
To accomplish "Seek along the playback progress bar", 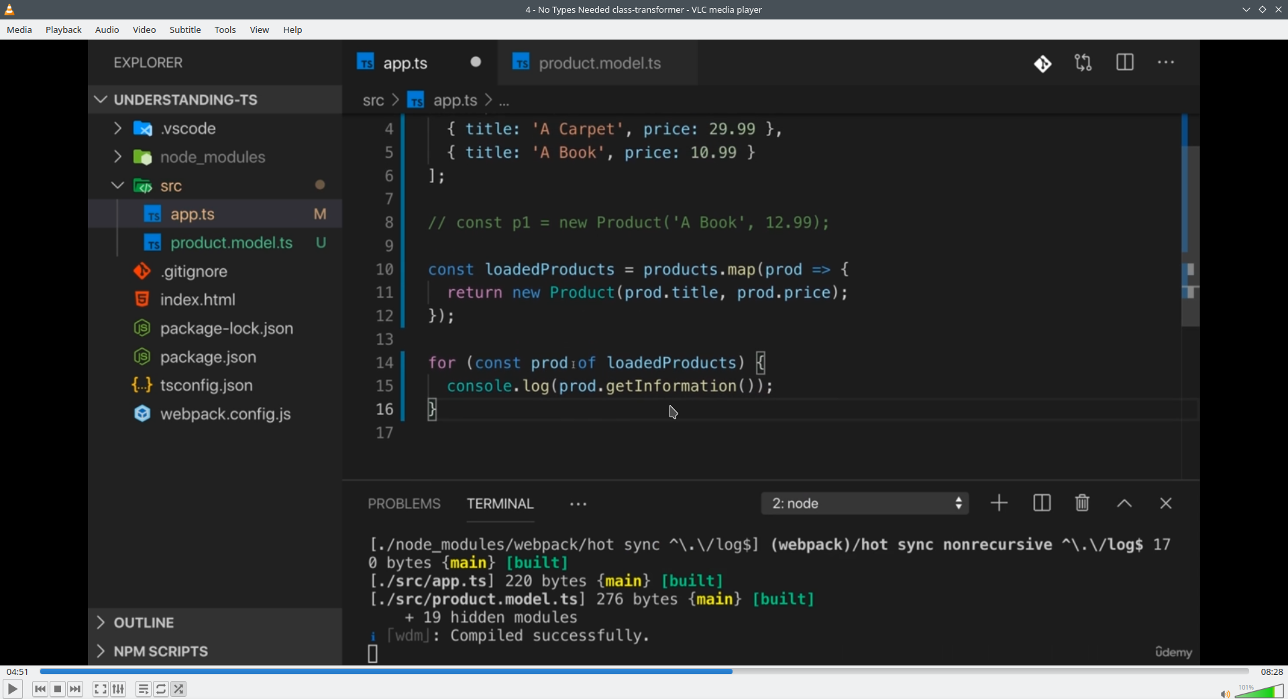I will coord(644,671).
